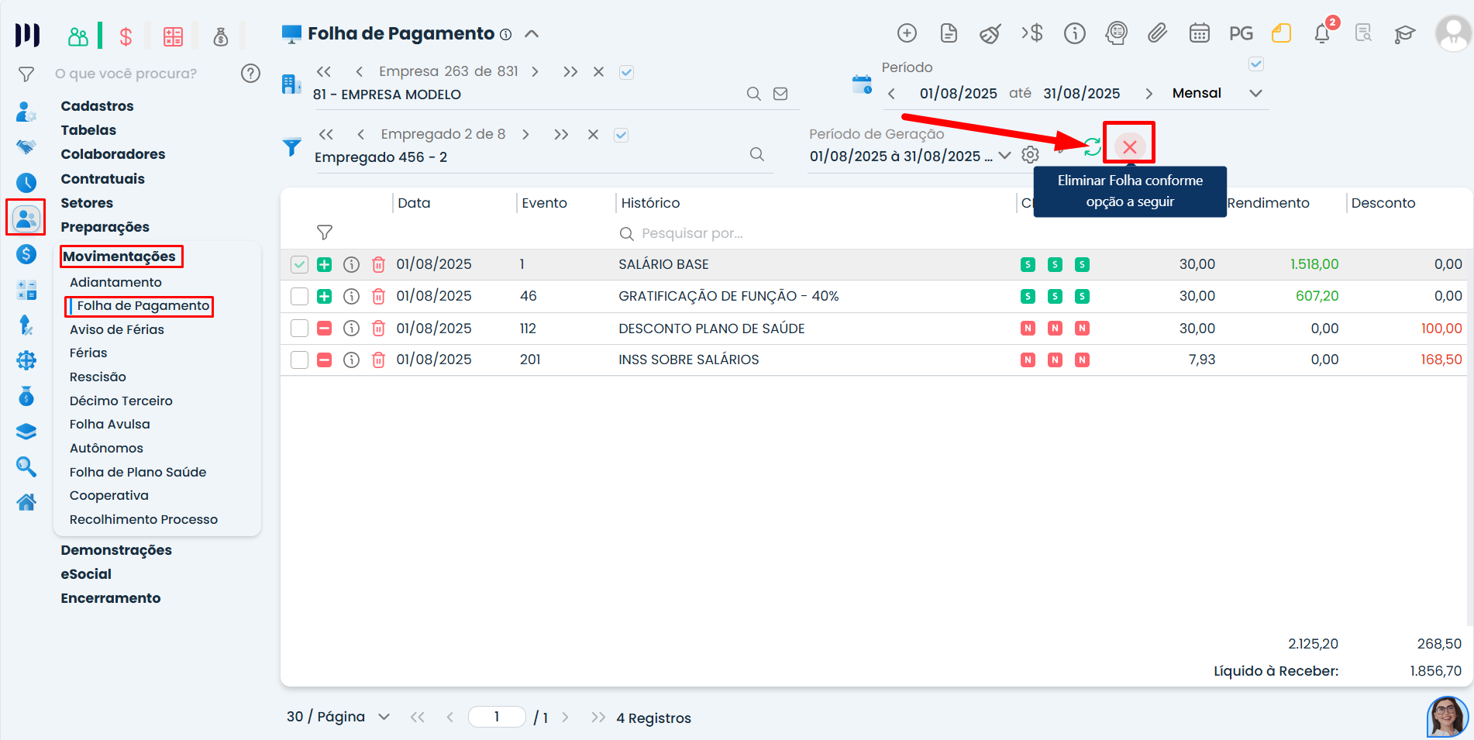This screenshot has height=740, width=1474.
Task: Open the Folha Avulsa menu item
Action: (x=109, y=424)
